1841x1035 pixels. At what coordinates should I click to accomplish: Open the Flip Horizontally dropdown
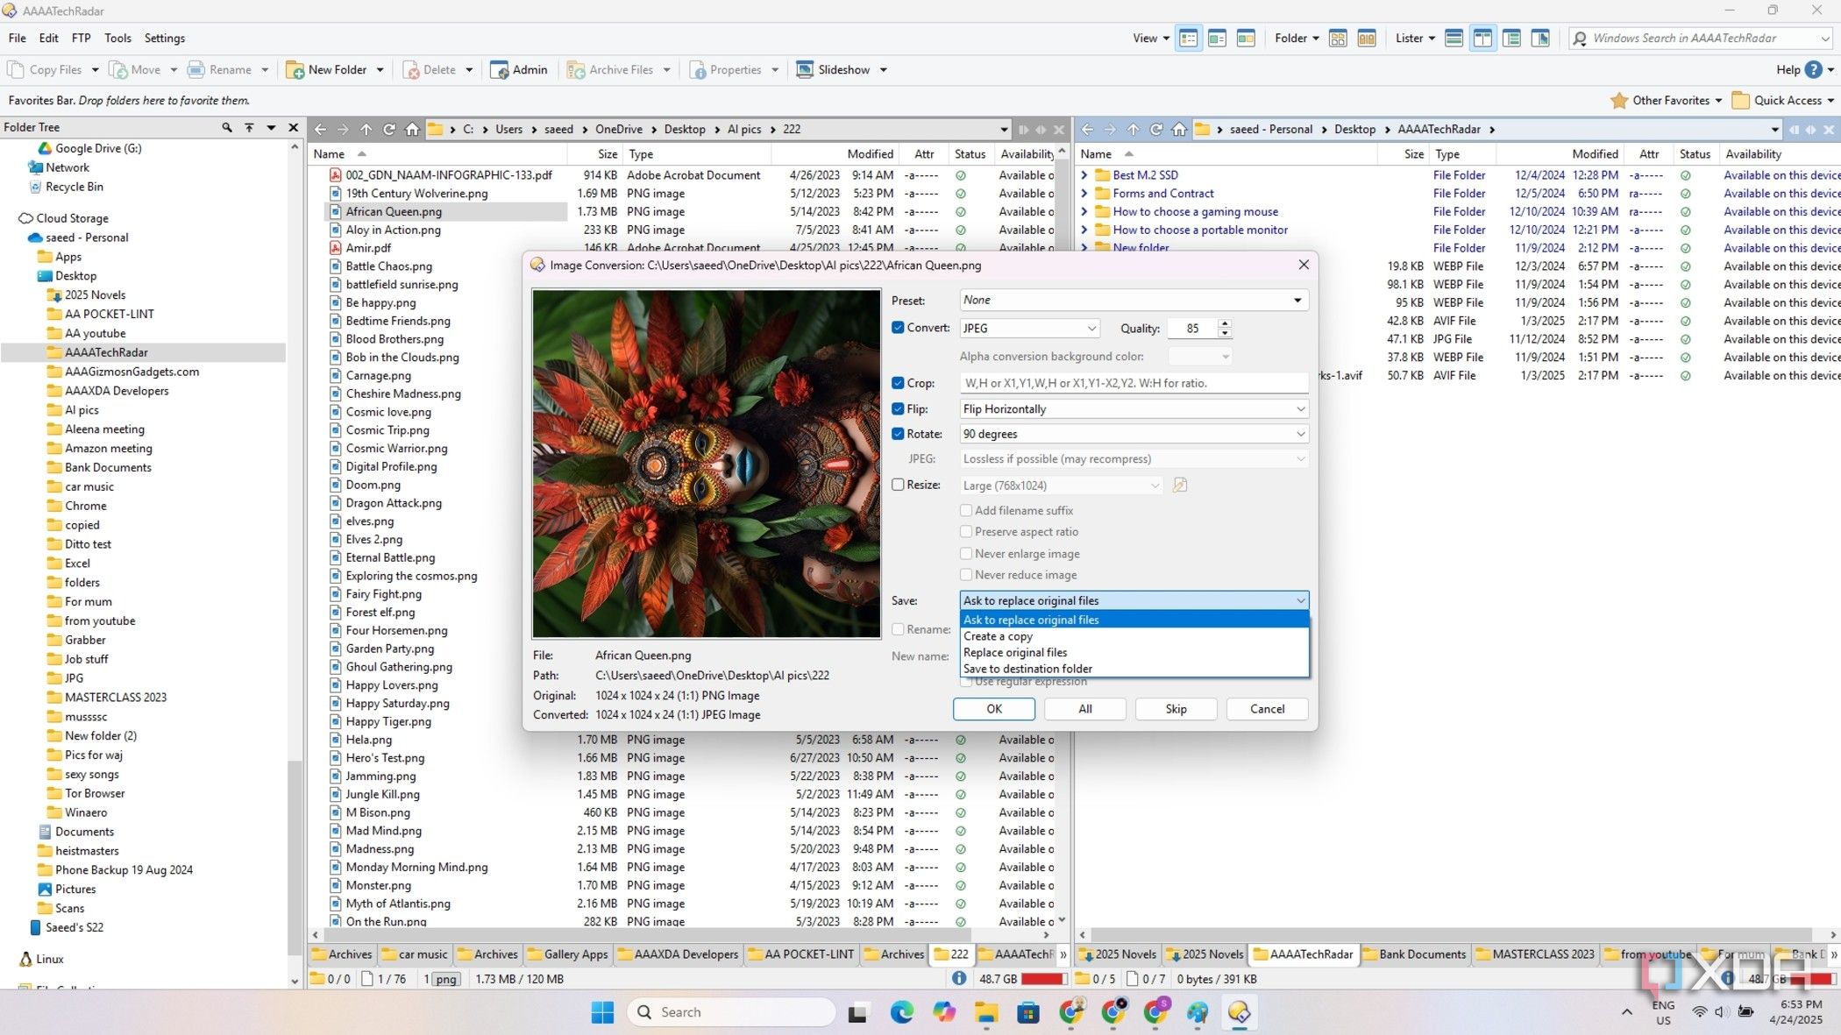point(1134,408)
